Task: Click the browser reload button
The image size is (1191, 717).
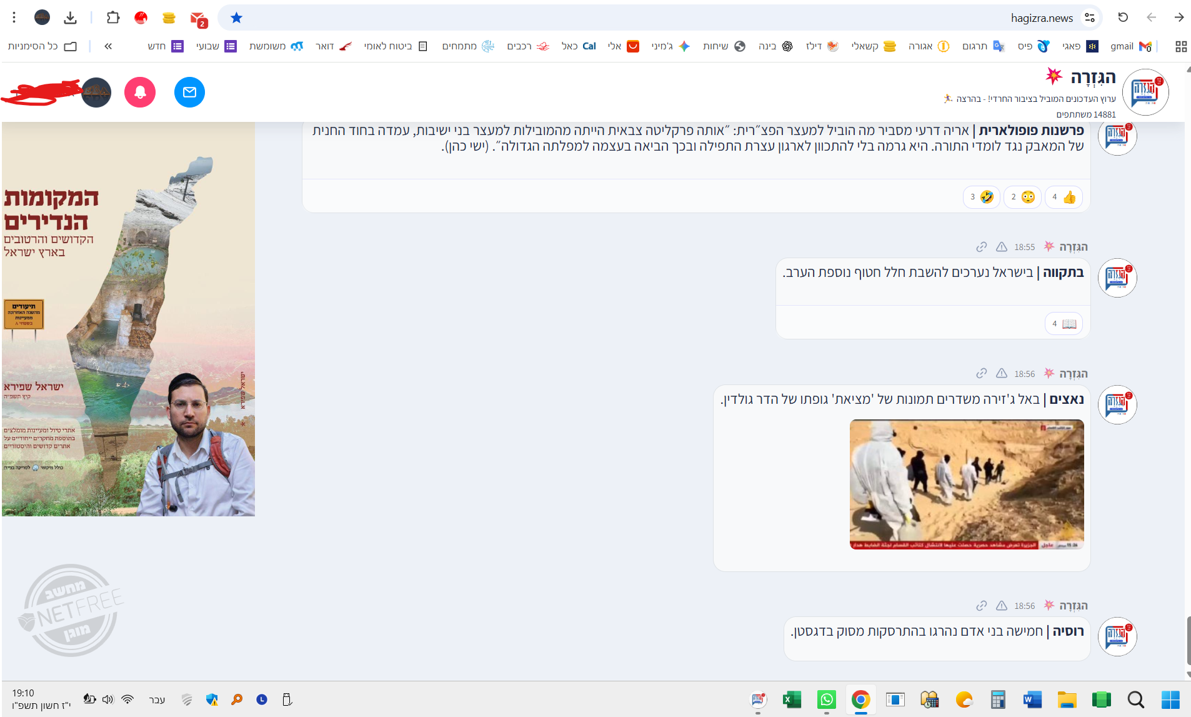Action: coord(1123,18)
